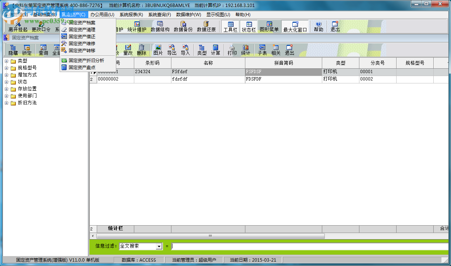451x266 pixels.
Task: Click the horizontal scrollbar left arrow
Action: tap(92, 236)
